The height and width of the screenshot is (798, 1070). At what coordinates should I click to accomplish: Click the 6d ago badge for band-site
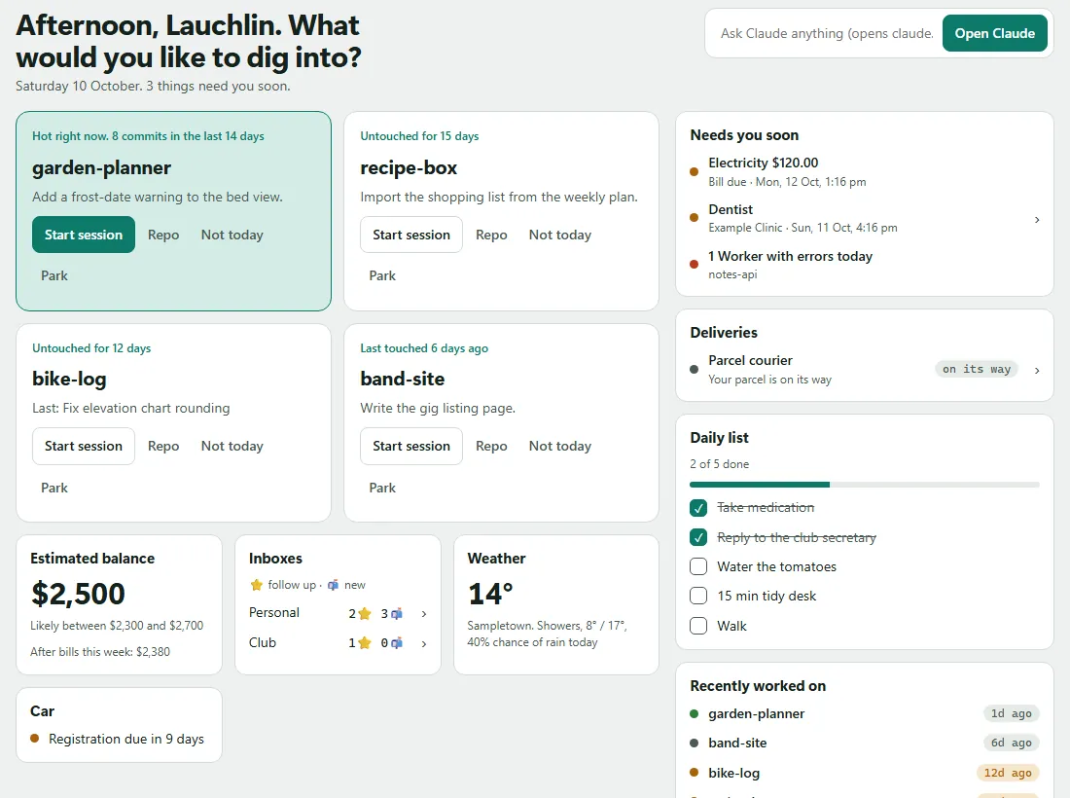click(x=1012, y=744)
